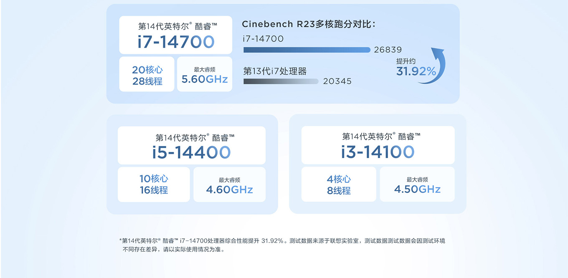Click the i7-14700 blue benchmark bar
Screen dimensions: 568x278
point(307,50)
